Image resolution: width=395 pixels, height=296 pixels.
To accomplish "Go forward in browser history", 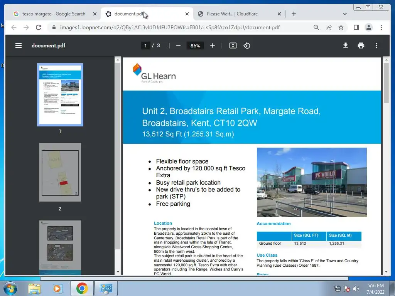I will point(26,27).
